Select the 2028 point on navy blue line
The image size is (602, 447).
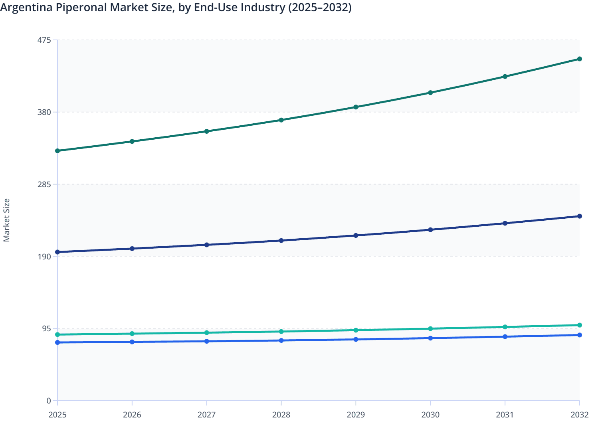click(x=281, y=240)
